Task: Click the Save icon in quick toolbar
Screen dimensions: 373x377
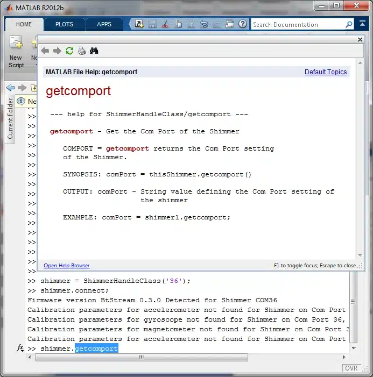Action: [x=152, y=24]
